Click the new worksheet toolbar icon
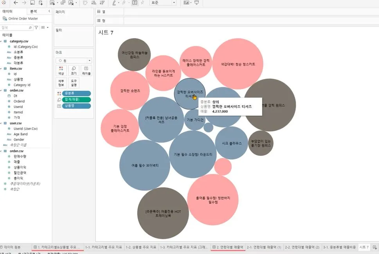Screen dimensions: 379x254 click(x=52, y=3)
